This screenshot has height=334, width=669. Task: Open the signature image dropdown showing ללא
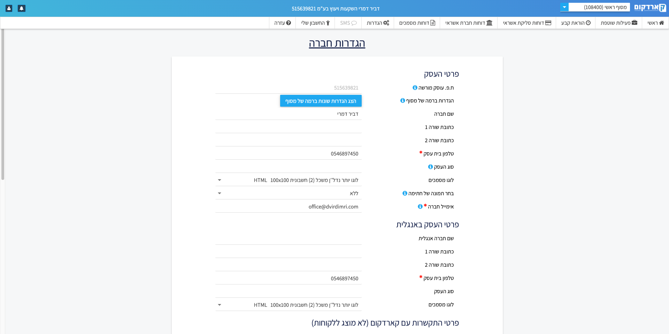click(x=289, y=193)
